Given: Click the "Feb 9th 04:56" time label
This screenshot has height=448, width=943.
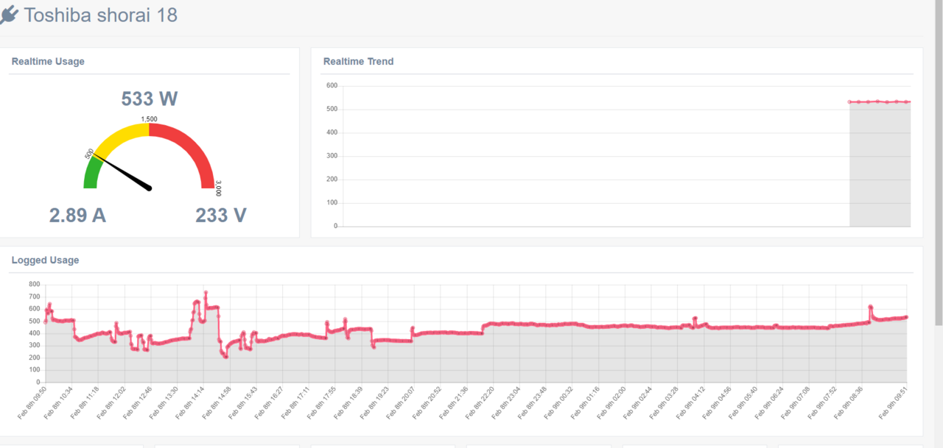Looking at the screenshot, I should [x=718, y=403].
